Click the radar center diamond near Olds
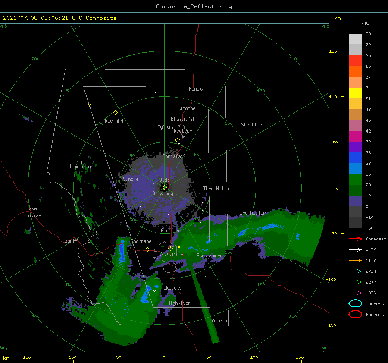The height and width of the screenshot is (363, 388). [165, 188]
